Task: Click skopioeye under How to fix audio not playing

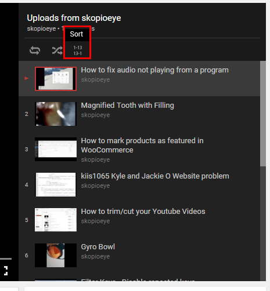Action: [95, 79]
